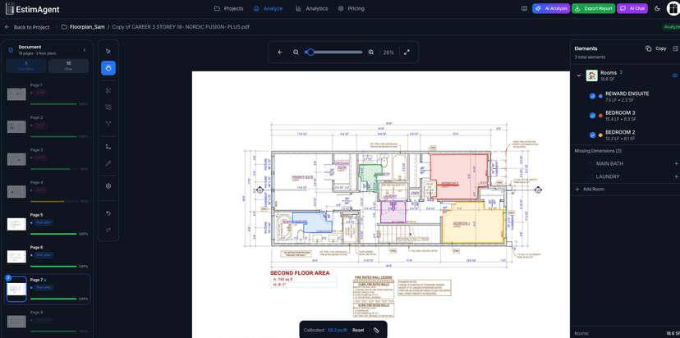680x338 pixels.
Task: Click the undo arrow in toolbar
Action: [x=108, y=212]
